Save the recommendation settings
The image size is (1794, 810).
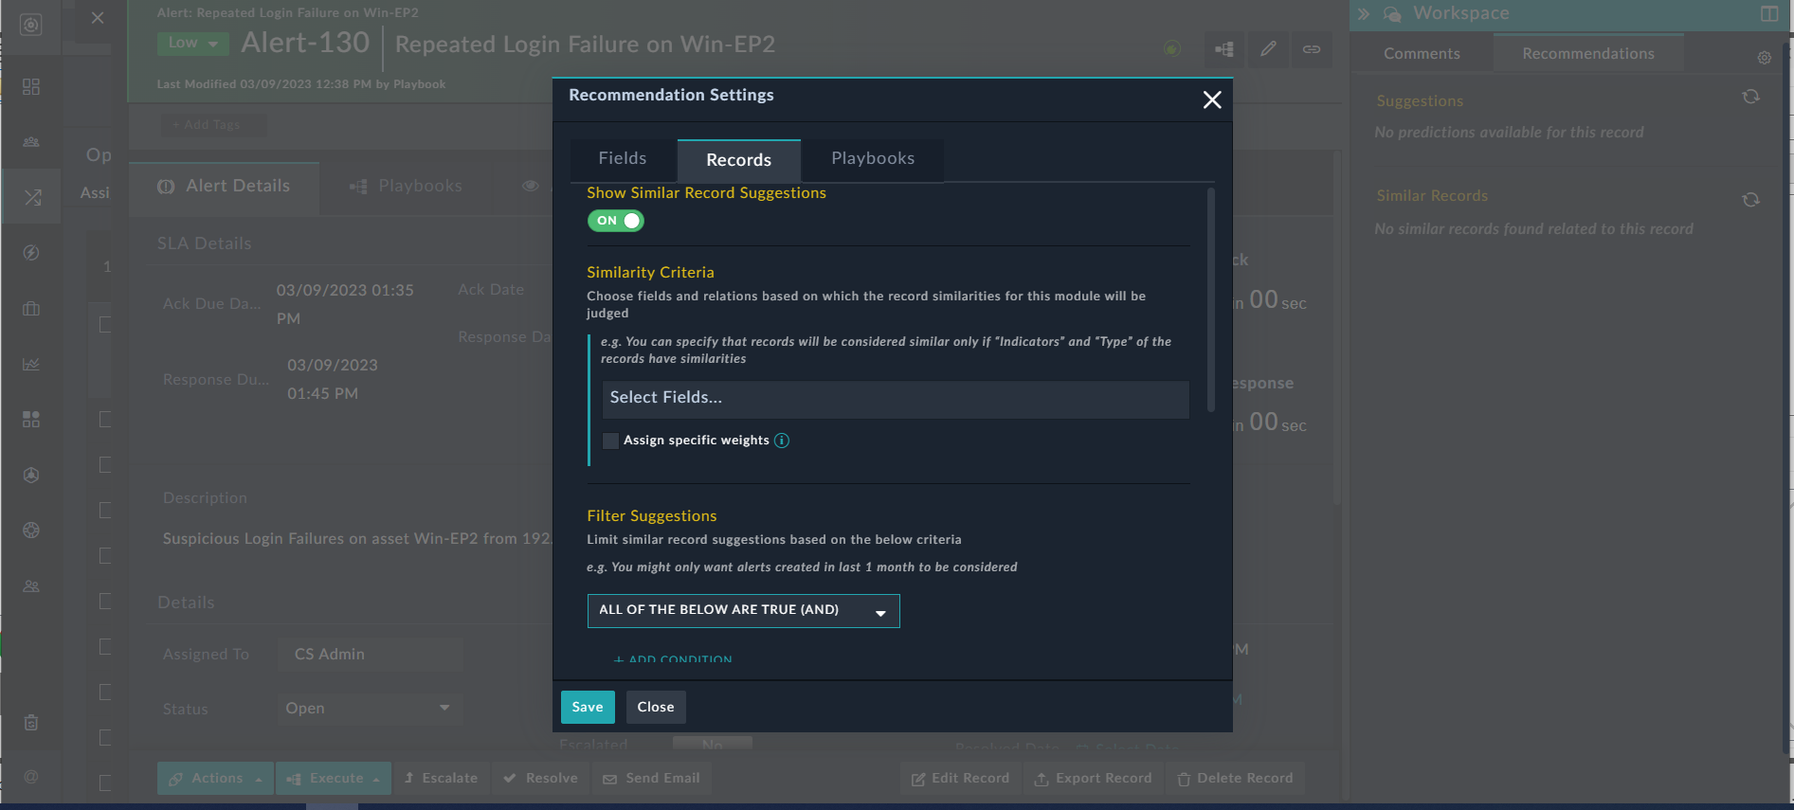click(x=588, y=708)
